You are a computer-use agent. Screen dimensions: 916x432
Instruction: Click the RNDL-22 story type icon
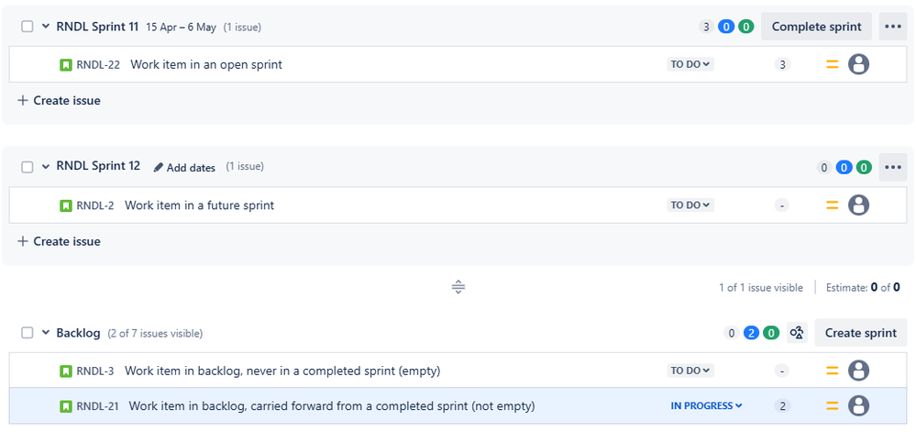pyautogui.click(x=66, y=65)
